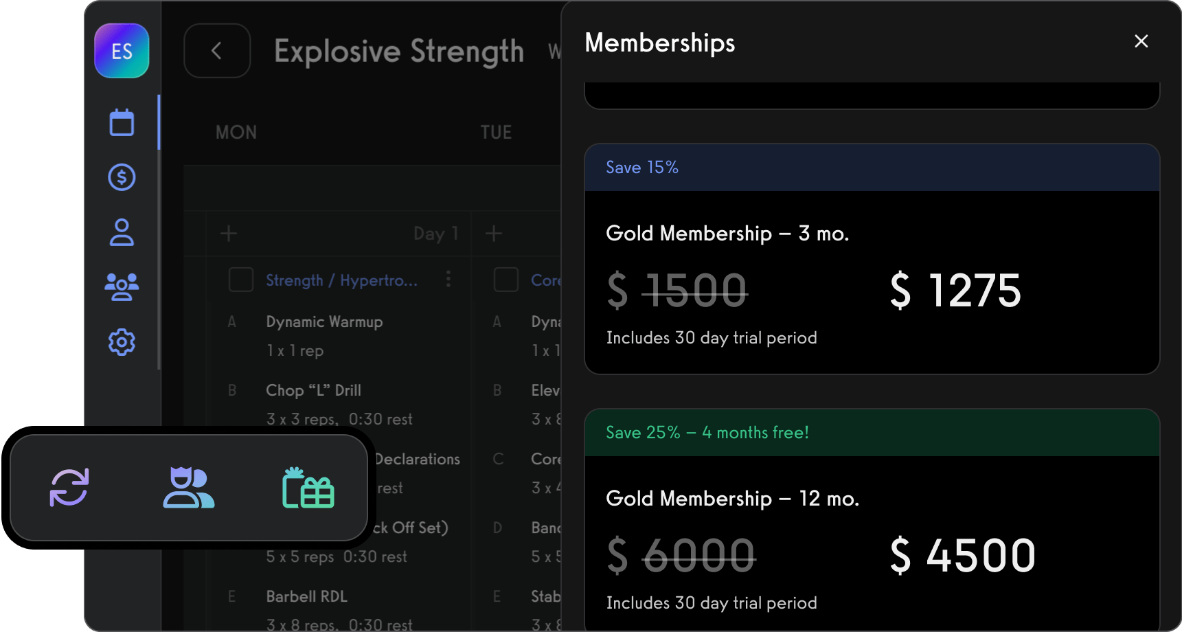Close the Memberships panel
The height and width of the screenshot is (632, 1182).
(1141, 41)
